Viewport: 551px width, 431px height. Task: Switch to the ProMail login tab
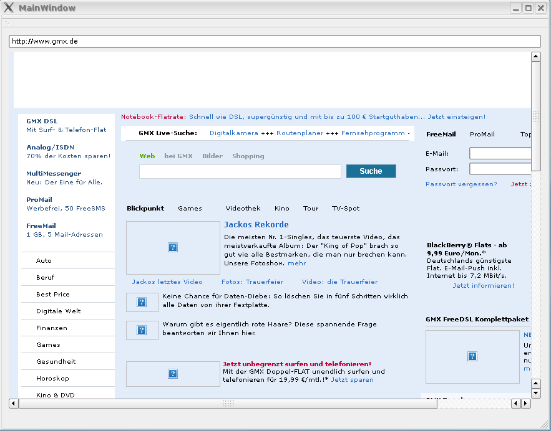[x=482, y=135]
